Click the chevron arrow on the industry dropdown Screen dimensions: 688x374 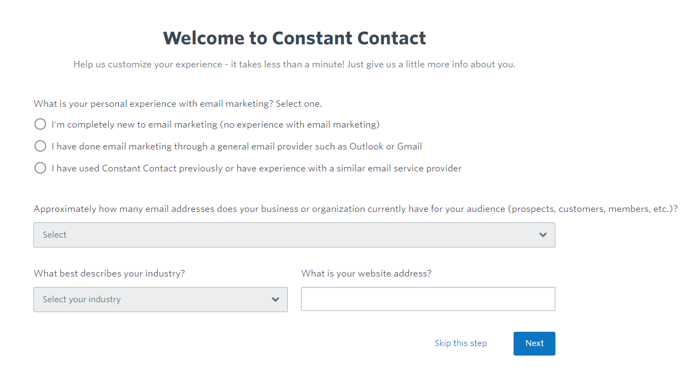click(x=275, y=300)
